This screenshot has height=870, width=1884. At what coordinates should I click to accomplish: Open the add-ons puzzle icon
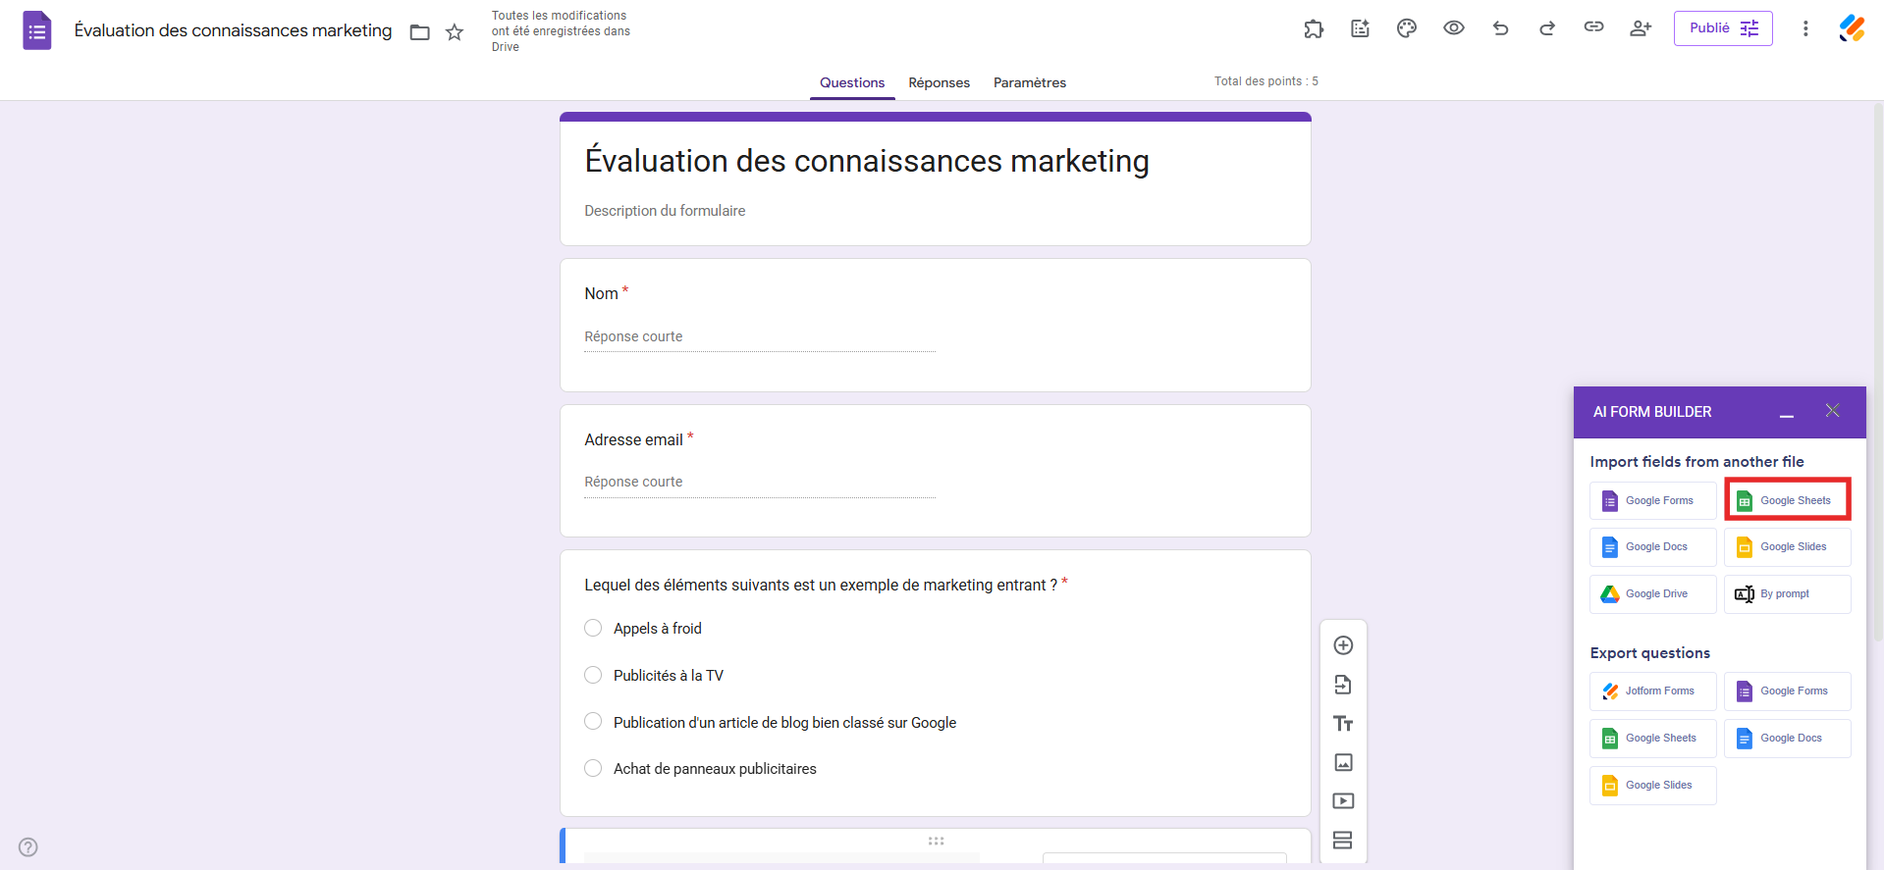[1314, 28]
